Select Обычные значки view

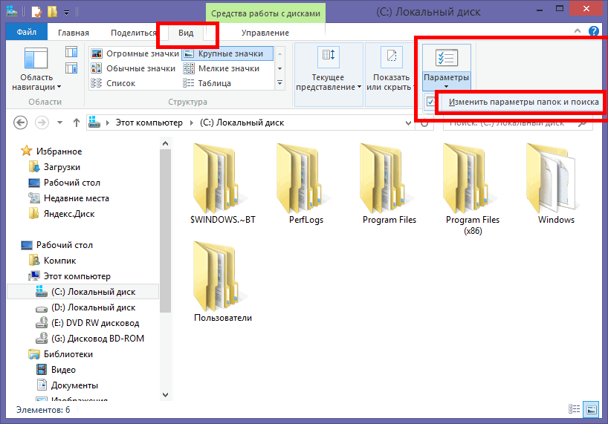(x=133, y=68)
